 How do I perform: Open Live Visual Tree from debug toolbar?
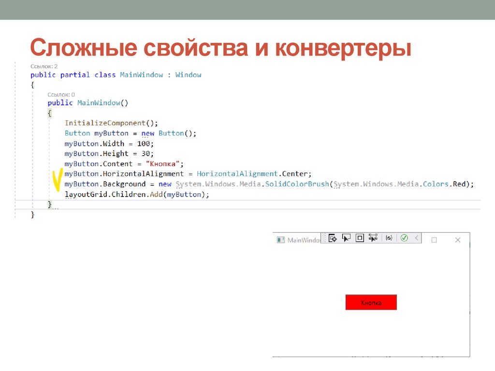click(x=333, y=238)
